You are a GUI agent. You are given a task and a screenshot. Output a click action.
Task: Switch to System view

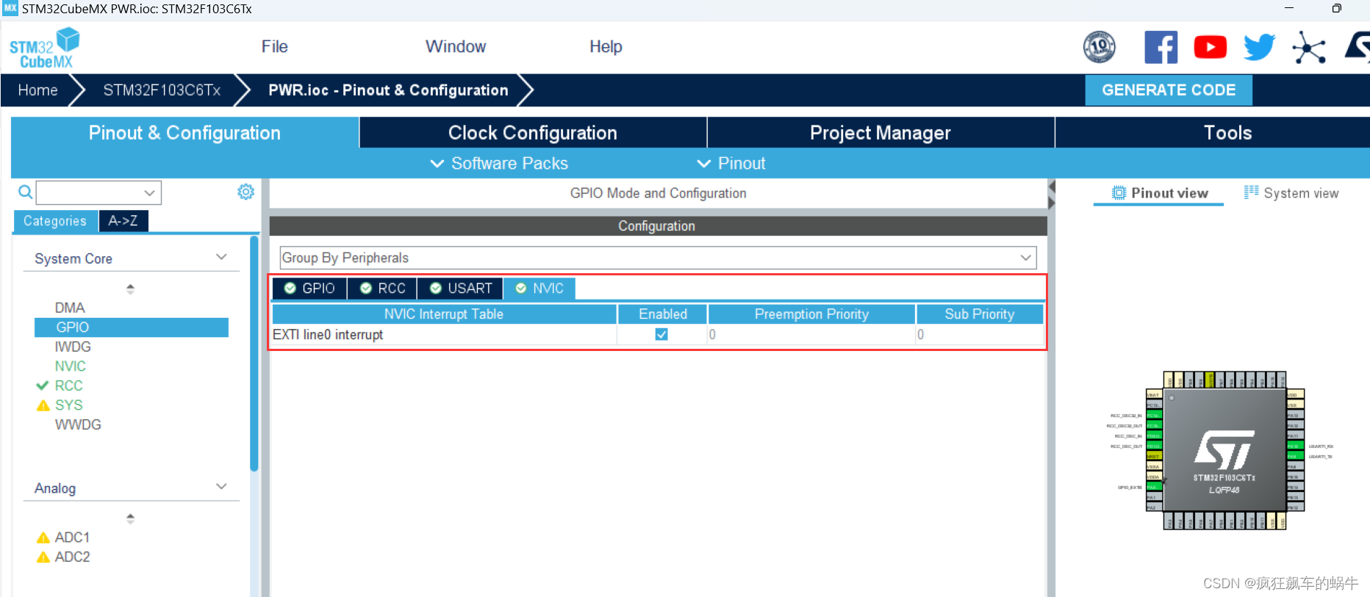click(1291, 193)
